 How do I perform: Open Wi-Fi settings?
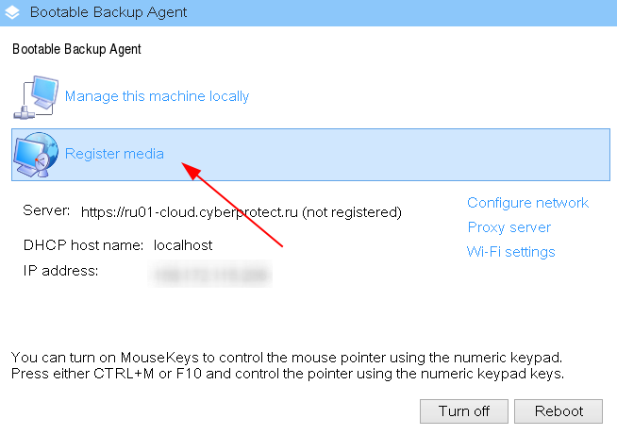pyautogui.click(x=510, y=252)
